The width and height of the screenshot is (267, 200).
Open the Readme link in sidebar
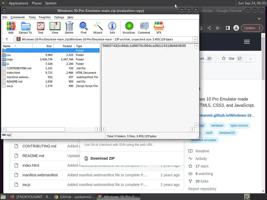pos(202,151)
